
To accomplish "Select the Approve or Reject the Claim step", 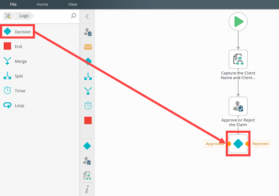I will pos(238,106).
